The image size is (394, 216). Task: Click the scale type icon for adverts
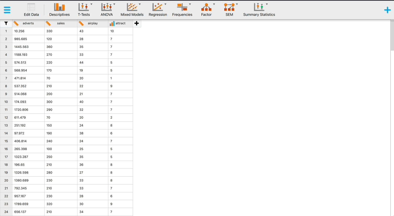click(x=16, y=23)
